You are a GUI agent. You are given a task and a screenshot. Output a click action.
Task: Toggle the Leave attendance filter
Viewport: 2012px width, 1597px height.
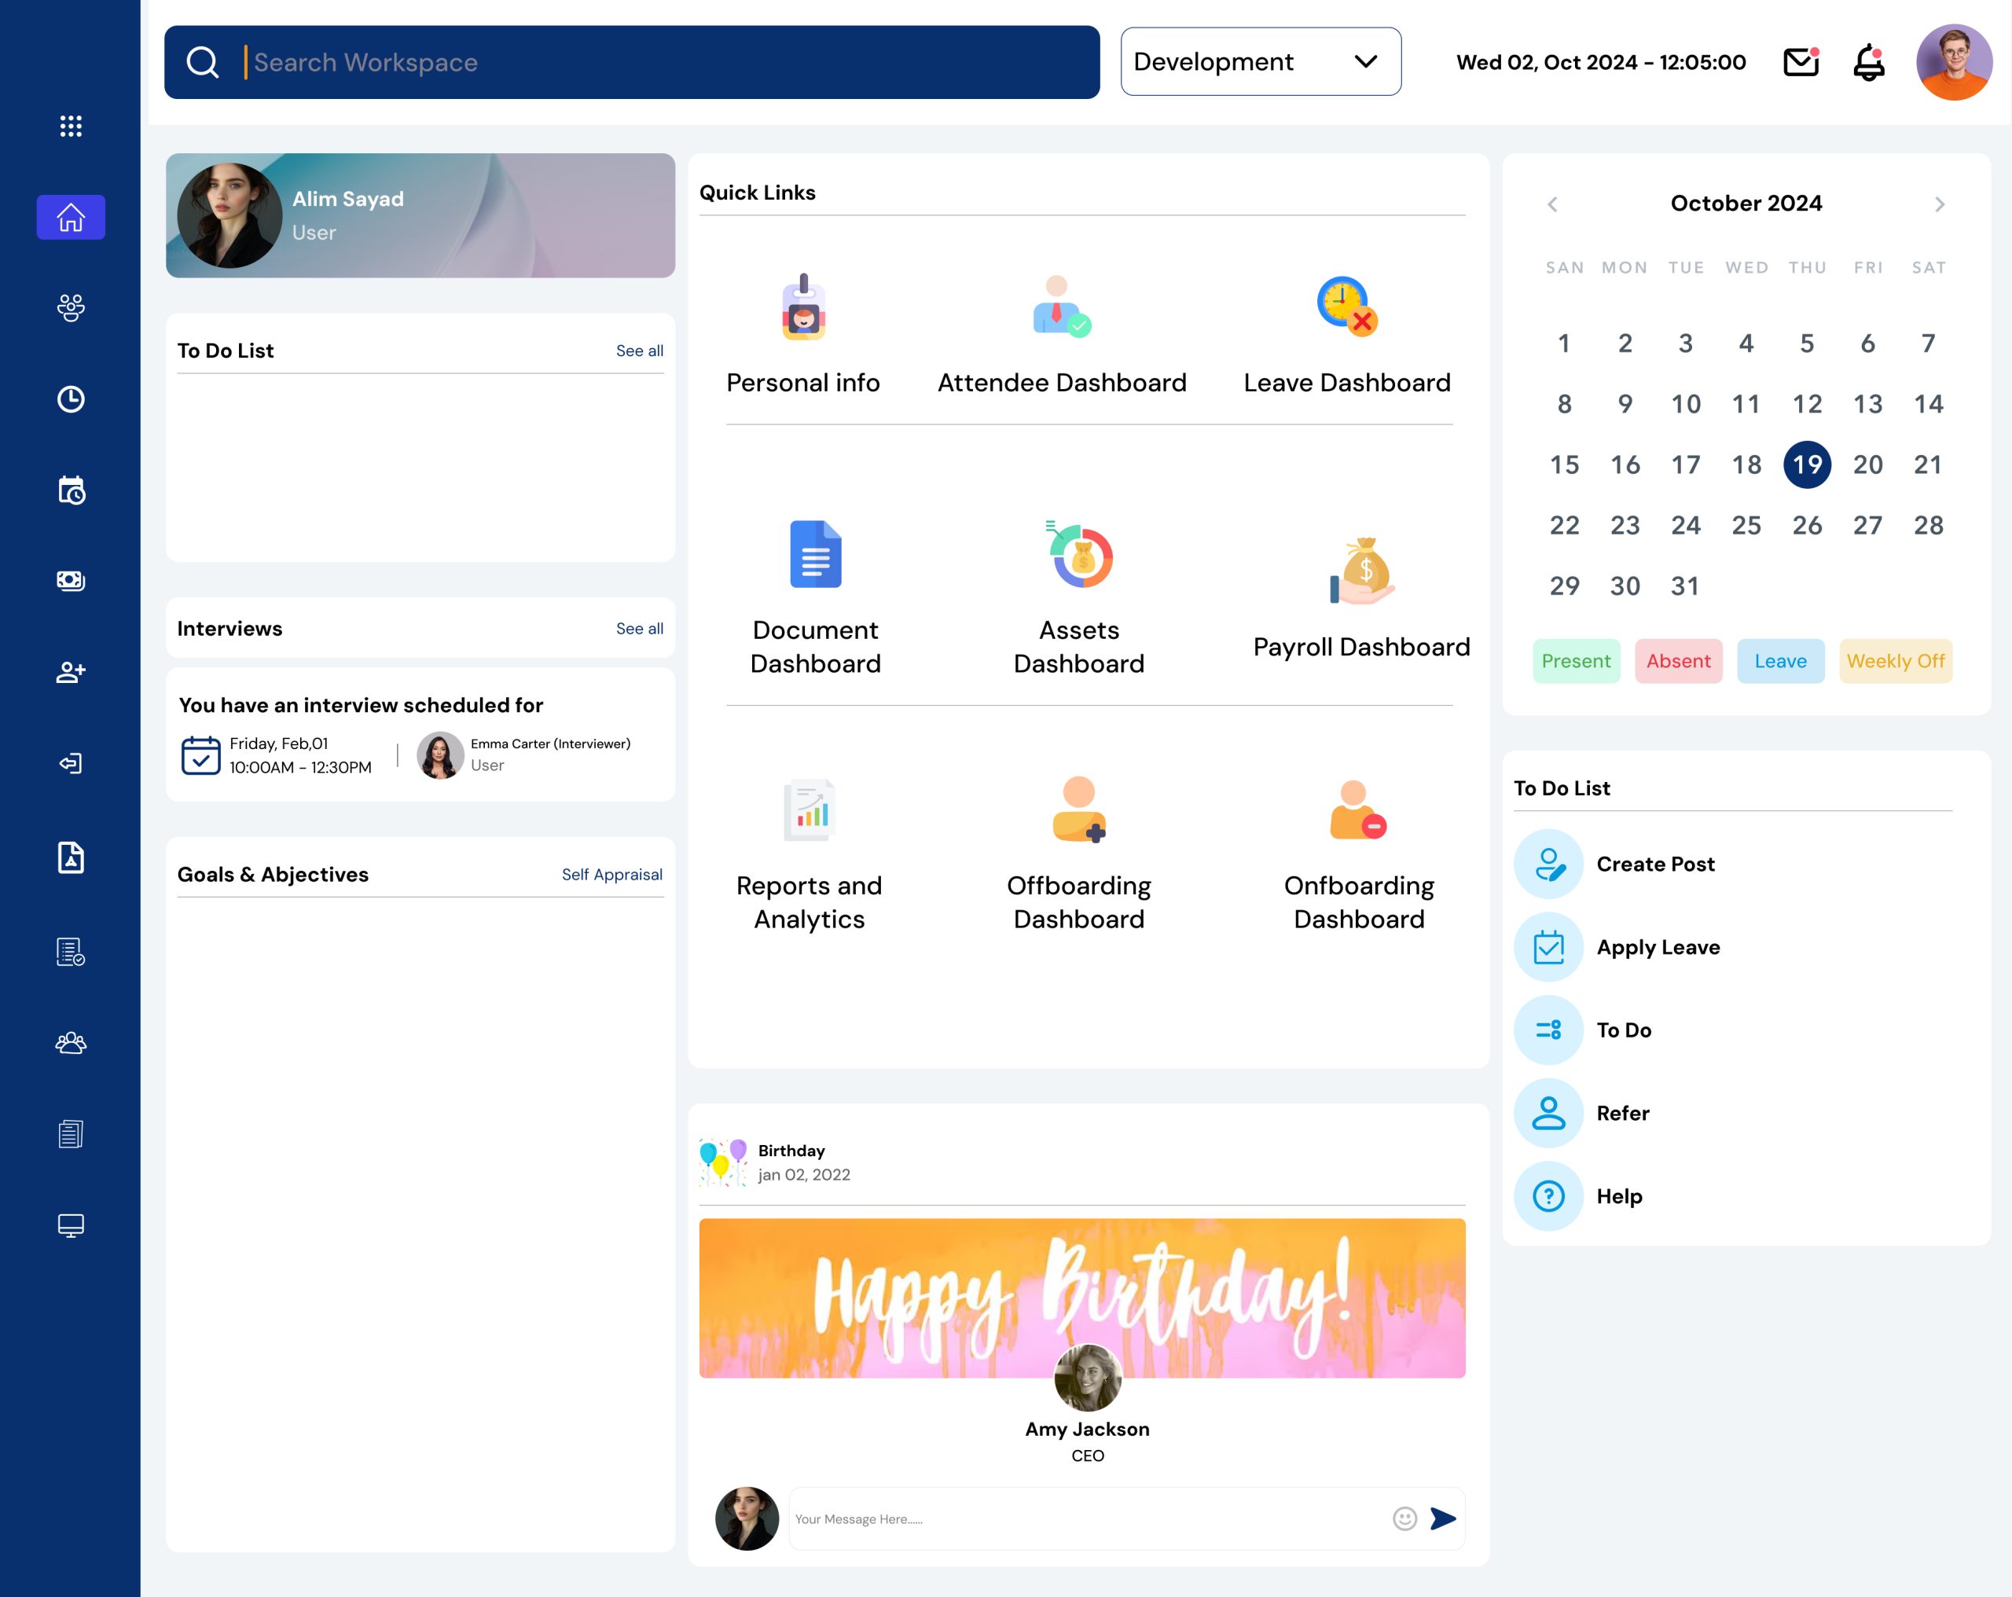(1780, 659)
